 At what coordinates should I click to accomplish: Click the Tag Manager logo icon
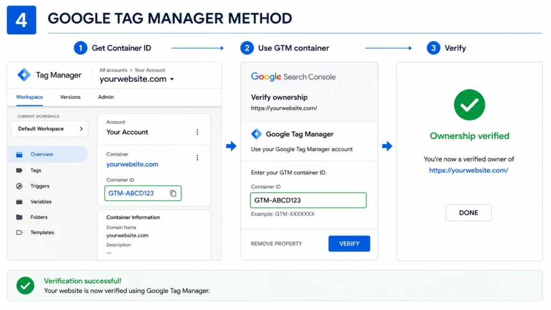tap(24, 75)
